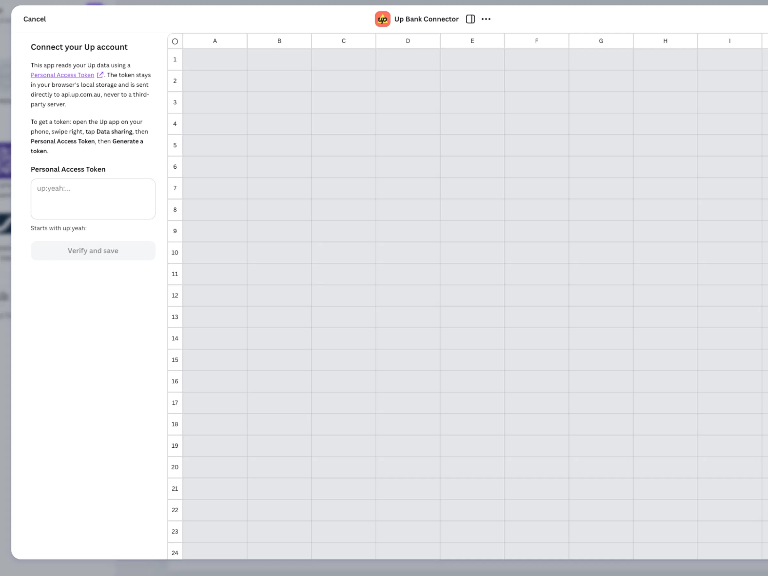Open external link icon beside Personal Access Token
Screen dimensions: 768x576
[x=100, y=75]
